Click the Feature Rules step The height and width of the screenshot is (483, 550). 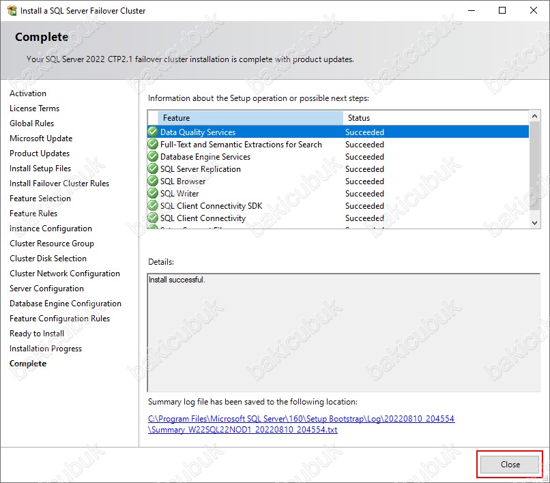[33, 214]
